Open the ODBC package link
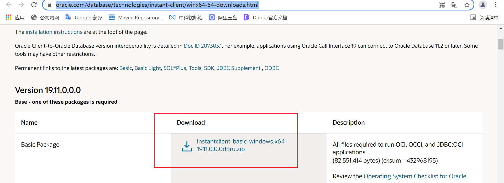The width and height of the screenshot is (504, 183). (x=271, y=68)
